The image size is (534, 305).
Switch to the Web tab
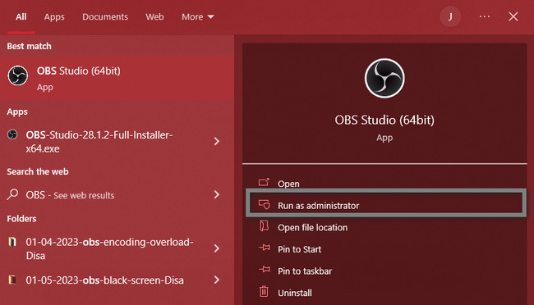(x=154, y=16)
